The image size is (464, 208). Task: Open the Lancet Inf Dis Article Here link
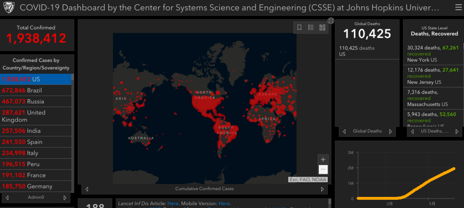pyautogui.click(x=173, y=204)
